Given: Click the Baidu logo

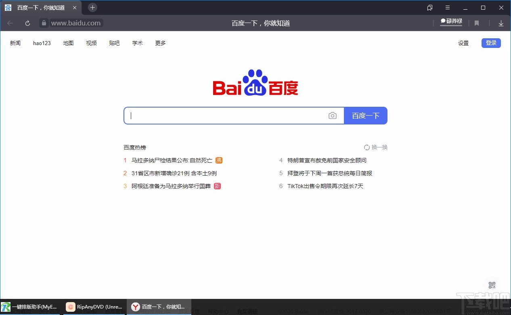Looking at the screenshot, I should point(255,83).
